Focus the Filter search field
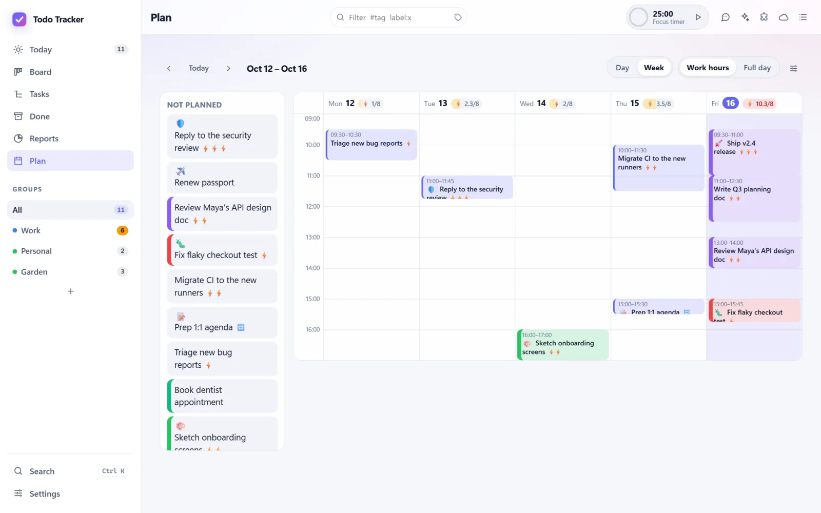821x513 pixels. pos(398,17)
